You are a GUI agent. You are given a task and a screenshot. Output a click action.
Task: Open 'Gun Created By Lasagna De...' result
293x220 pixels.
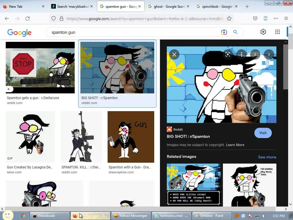(30, 167)
